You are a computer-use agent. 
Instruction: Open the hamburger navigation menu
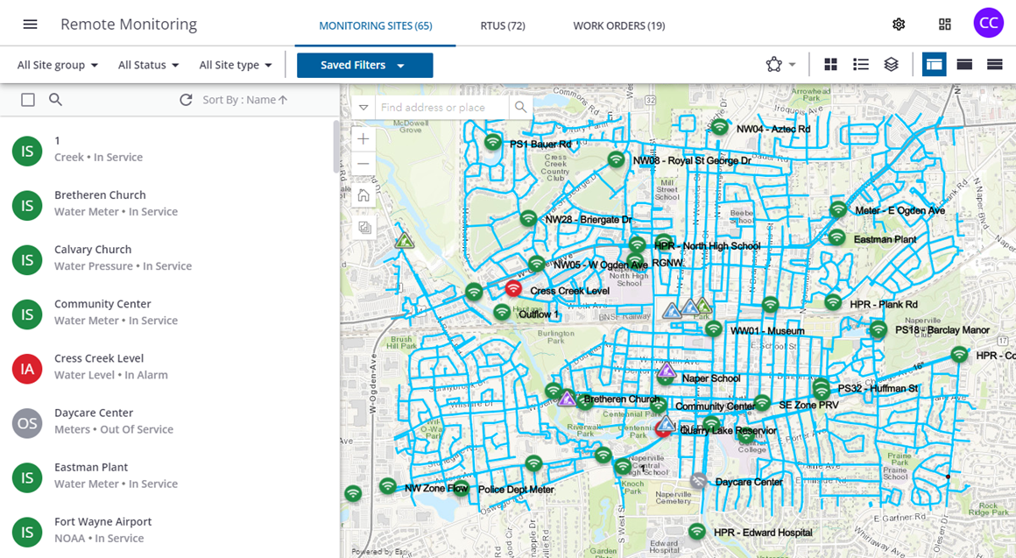pos(30,25)
